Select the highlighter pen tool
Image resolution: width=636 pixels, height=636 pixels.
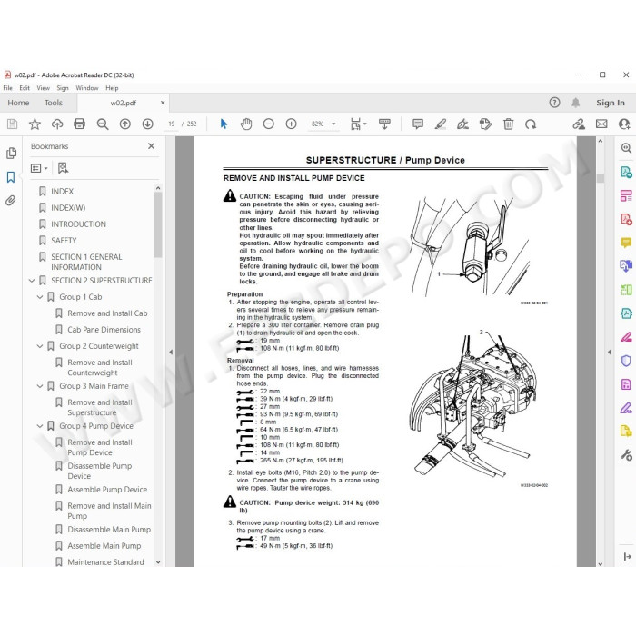(440, 124)
